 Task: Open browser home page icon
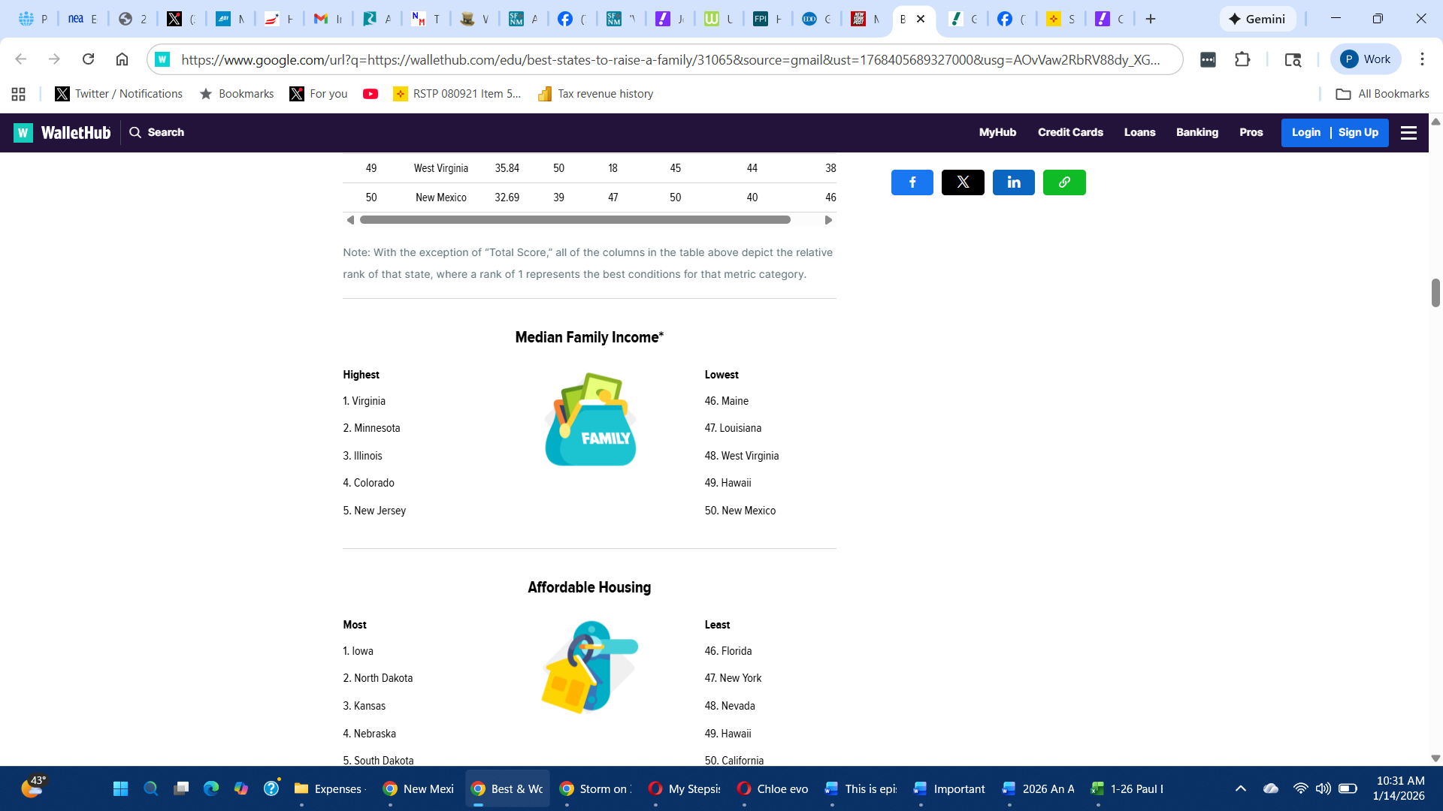coord(122,59)
